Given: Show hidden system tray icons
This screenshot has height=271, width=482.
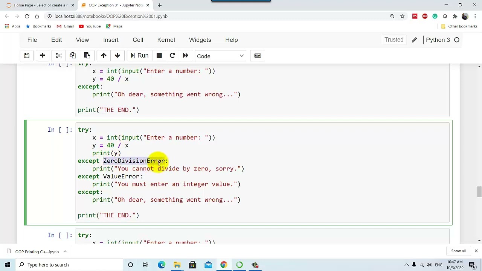Looking at the screenshot, I should pos(406,265).
